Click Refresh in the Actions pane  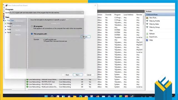tap(152, 34)
